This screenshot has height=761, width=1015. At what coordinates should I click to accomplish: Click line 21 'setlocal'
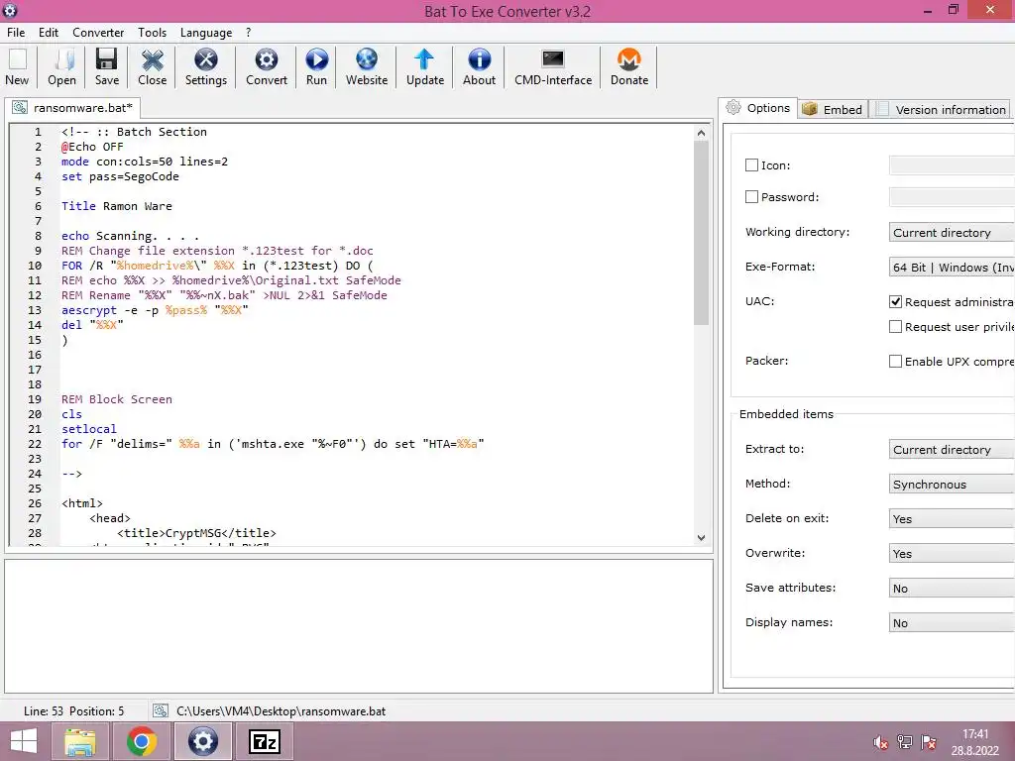pyautogui.click(x=89, y=429)
